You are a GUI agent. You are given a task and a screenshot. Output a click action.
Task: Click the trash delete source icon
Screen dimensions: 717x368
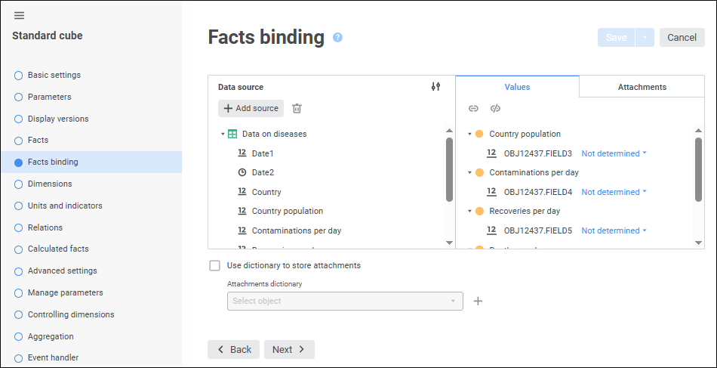coord(297,109)
